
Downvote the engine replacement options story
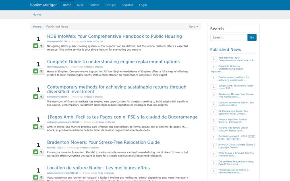pyautogui.click(x=41, y=71)
